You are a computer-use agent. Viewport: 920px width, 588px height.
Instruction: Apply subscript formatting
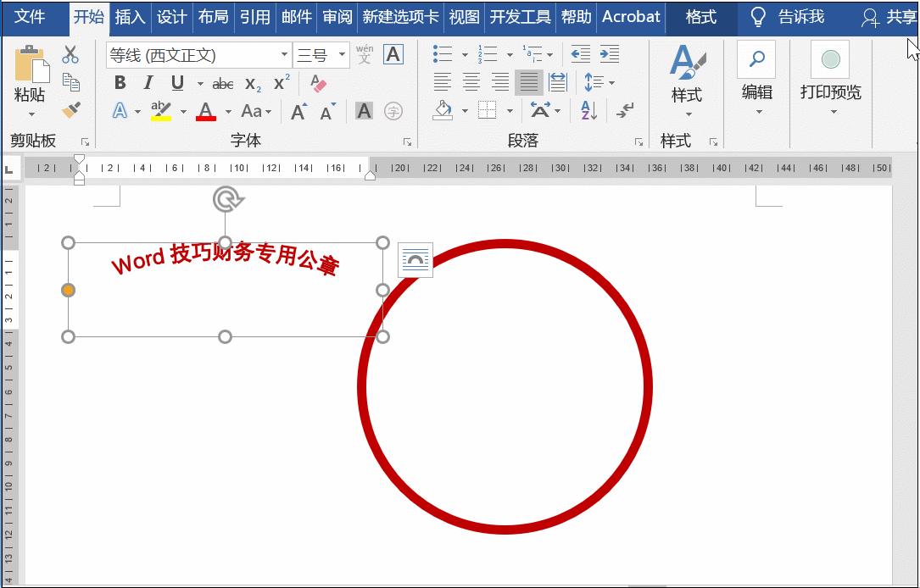tap(252, 84)
